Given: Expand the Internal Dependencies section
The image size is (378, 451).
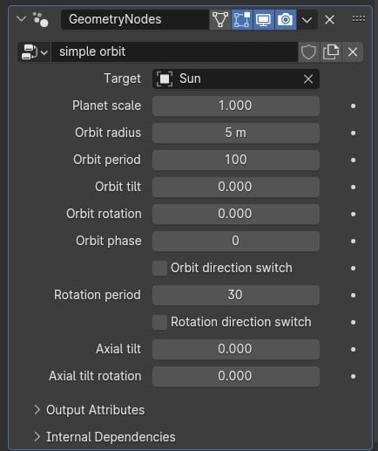Looking at the screenshot, I should coord(105,437).
